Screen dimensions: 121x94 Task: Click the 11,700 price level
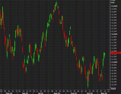(114, 43)
